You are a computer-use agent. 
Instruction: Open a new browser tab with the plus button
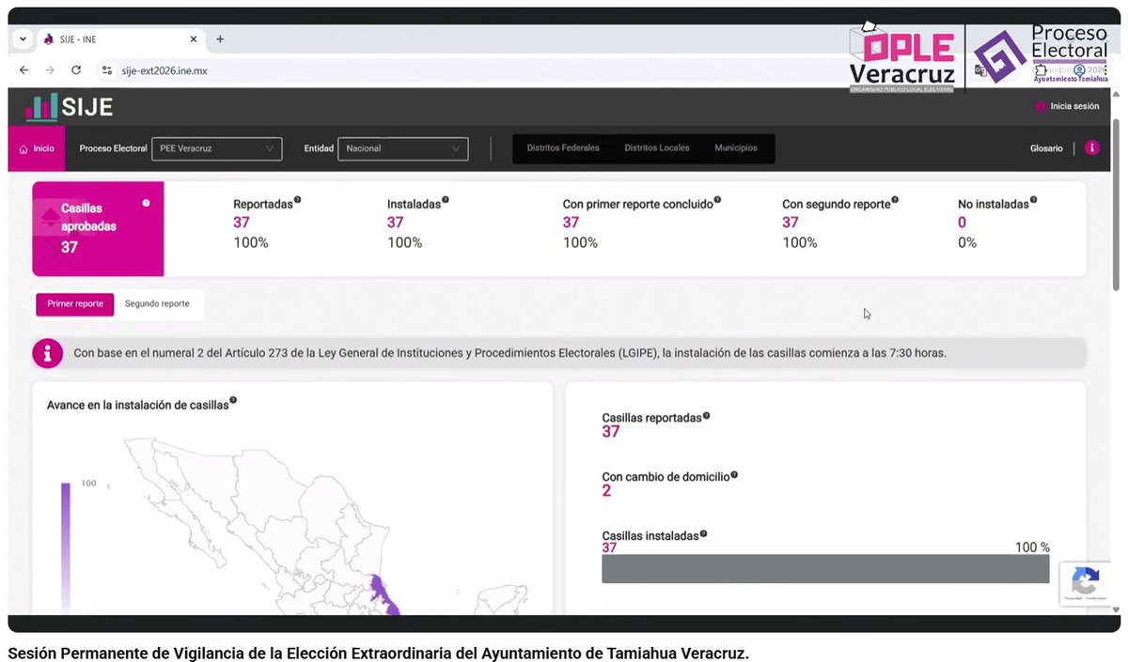pyautogui.click(x=219, y=38)
